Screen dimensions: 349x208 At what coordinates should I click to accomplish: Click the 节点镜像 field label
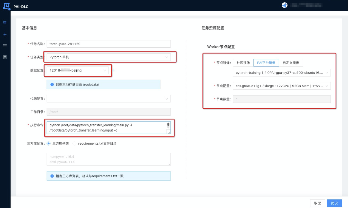pos(224,63)
